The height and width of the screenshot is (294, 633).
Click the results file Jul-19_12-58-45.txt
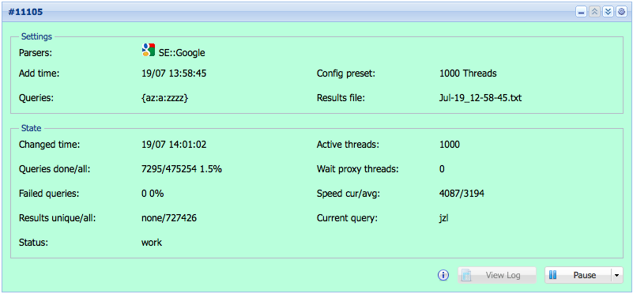click(x=480, y=98)
